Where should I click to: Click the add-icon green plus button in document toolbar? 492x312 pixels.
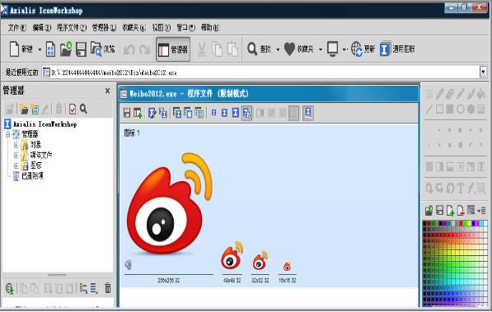[138, 113]
